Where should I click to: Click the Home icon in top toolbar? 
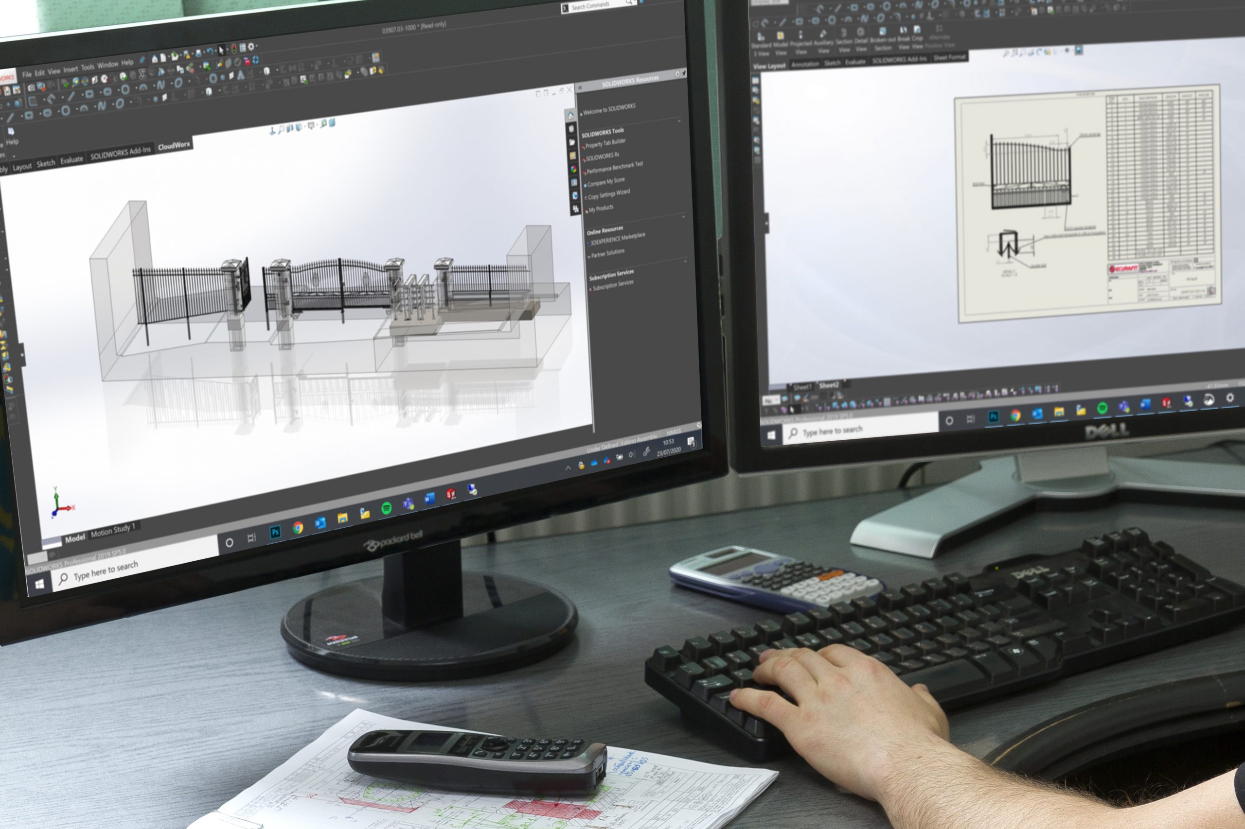tap(155, 59)
